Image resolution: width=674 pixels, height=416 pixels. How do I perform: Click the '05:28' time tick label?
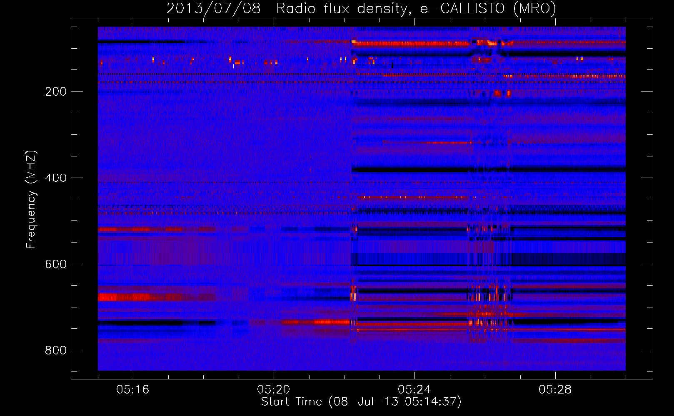pos(555,390)
